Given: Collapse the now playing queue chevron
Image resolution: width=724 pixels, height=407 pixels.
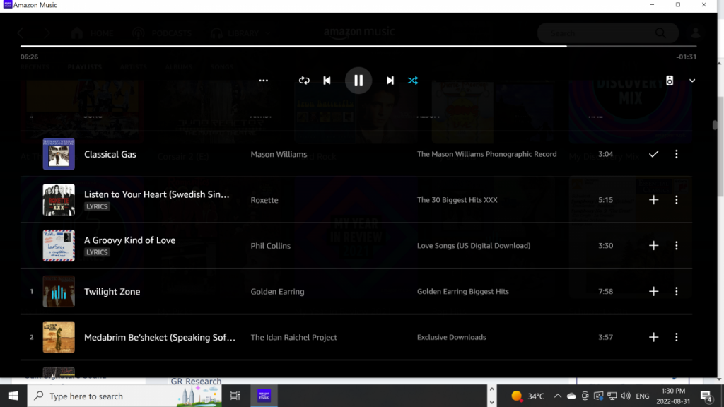Looking at the screenshot, I should click(692, 81).
